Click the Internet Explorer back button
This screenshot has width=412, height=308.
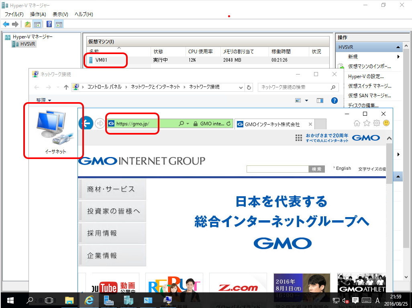coord(86,123)
